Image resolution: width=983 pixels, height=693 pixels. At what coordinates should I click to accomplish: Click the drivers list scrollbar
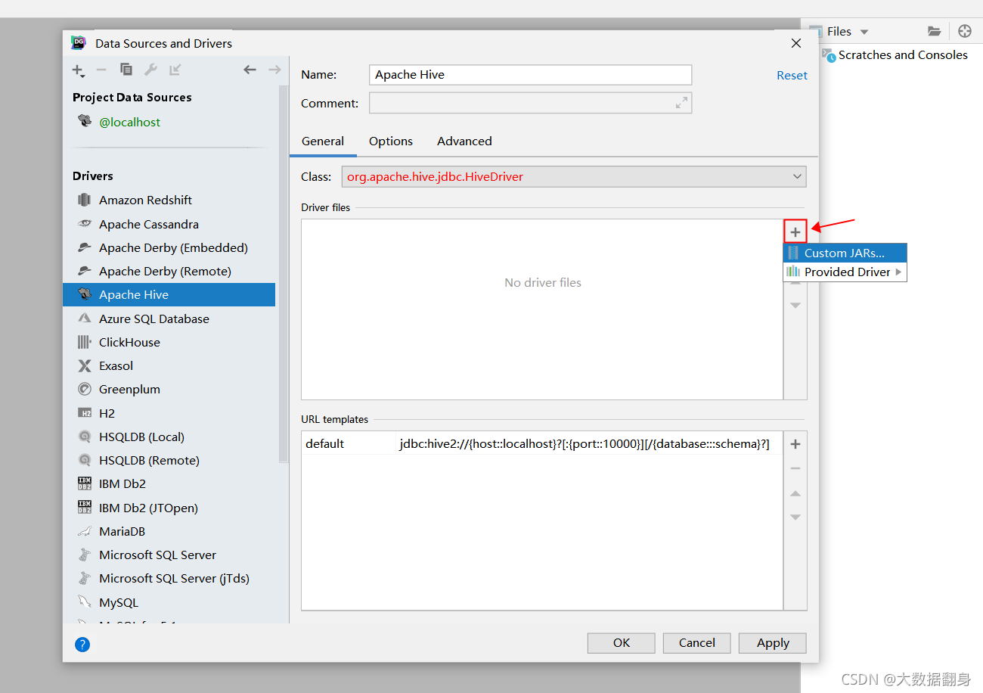coord(284,272)
